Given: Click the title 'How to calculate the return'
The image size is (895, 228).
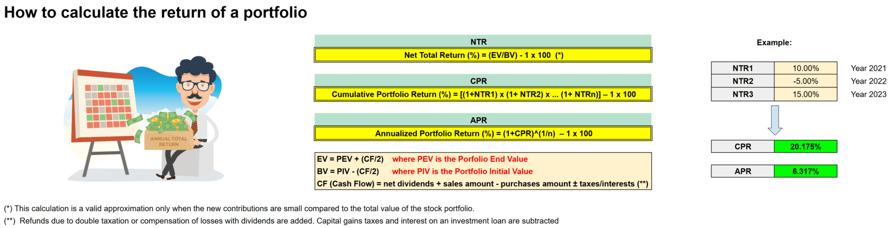Looking at the screenshot, I should [155, 13].
